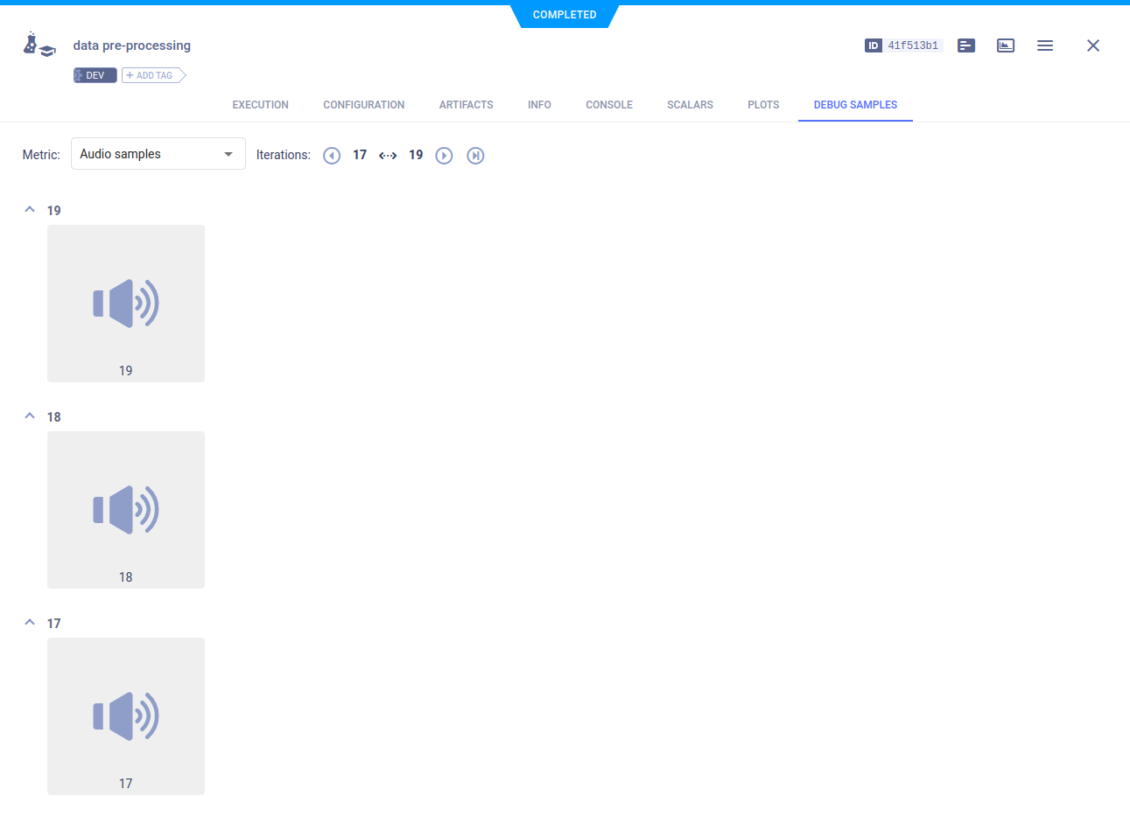Image resolution: width=1130 pixels, height=831 pixels.
Task: Go to previous iterations with left arrow
Action: pyautogui.click(x=332, y=156)
